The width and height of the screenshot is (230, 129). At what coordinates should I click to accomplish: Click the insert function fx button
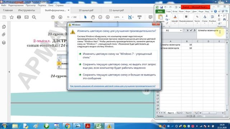pyautogui.click(x=194, y=30)
